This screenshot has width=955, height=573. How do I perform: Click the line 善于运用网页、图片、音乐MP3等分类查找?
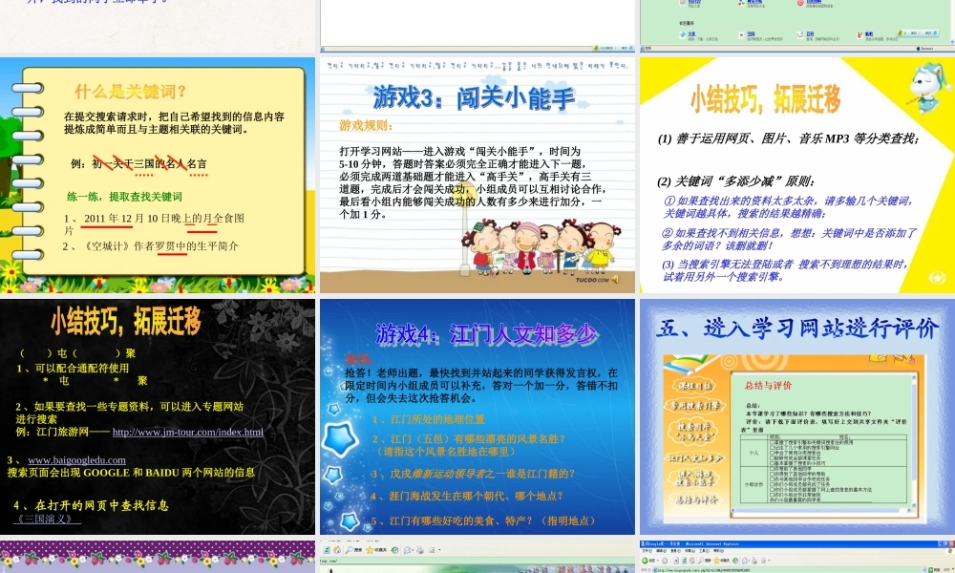pos(789,138)
